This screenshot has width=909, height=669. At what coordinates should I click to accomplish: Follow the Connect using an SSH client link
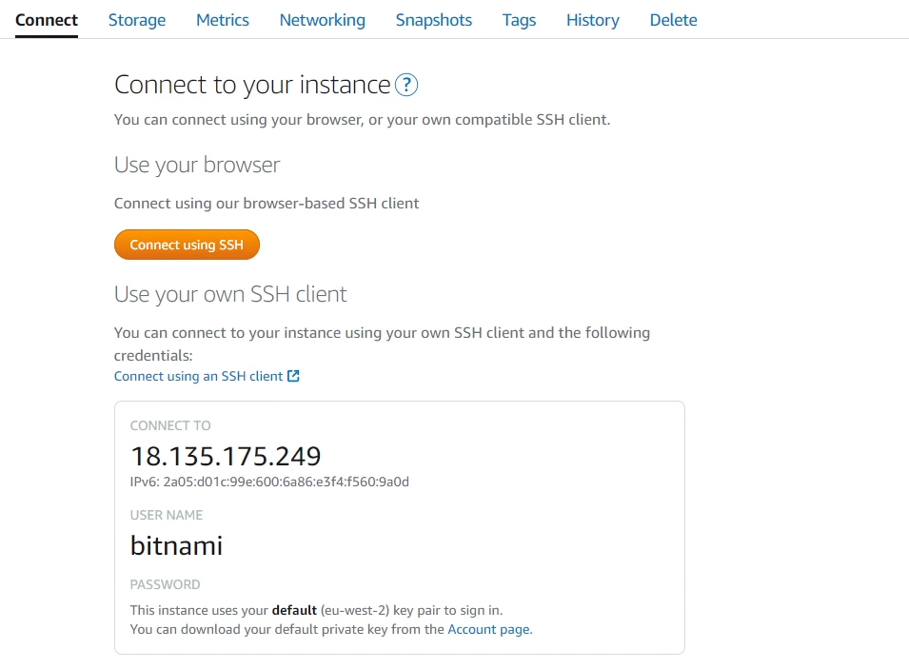click(x=198, y=376)
